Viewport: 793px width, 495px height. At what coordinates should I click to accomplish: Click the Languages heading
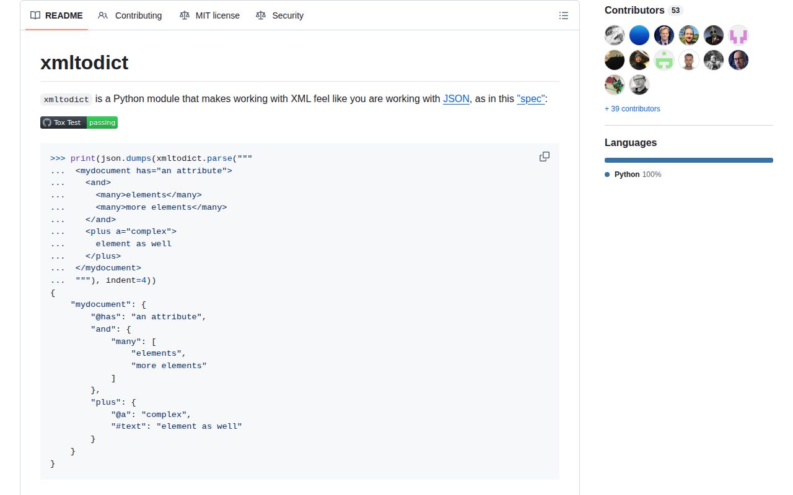(631, 142)
